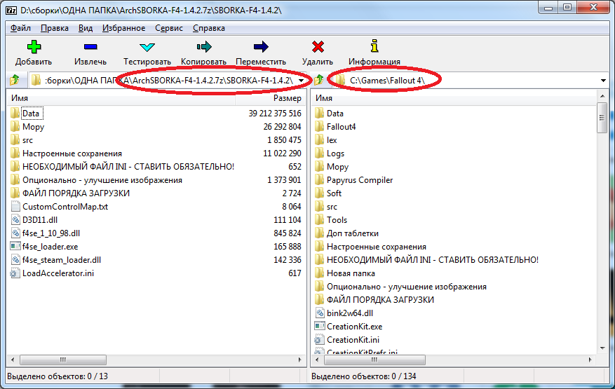Click the Copy arrow icon

[203, 48]
